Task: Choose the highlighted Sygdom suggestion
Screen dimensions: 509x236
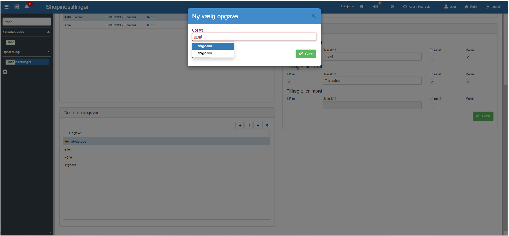Action: [213, 46]
